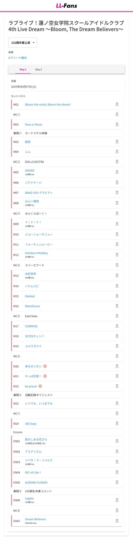Click the 初 badge beside やっぱ天使！
Viewport: 133px width, 540px height.
pyautogui.click(x=45, y=376)
